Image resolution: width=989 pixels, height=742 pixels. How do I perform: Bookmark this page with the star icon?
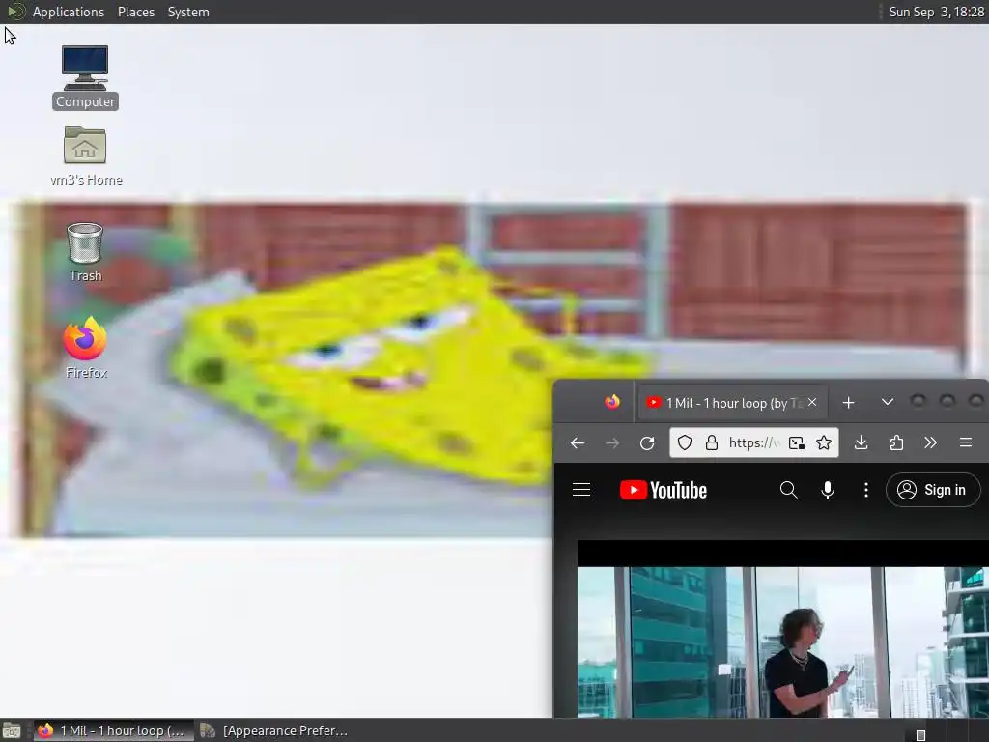[824, 442]
